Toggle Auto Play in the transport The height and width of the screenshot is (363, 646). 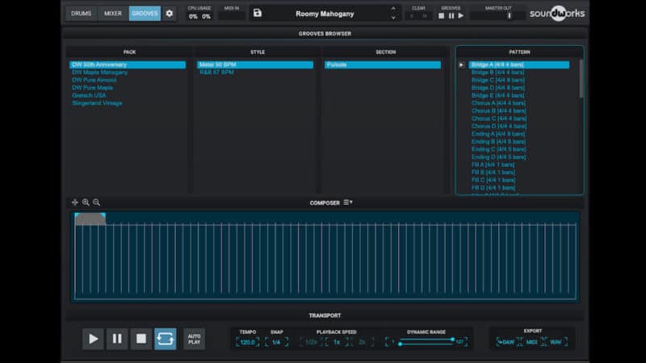click(194, 339)
